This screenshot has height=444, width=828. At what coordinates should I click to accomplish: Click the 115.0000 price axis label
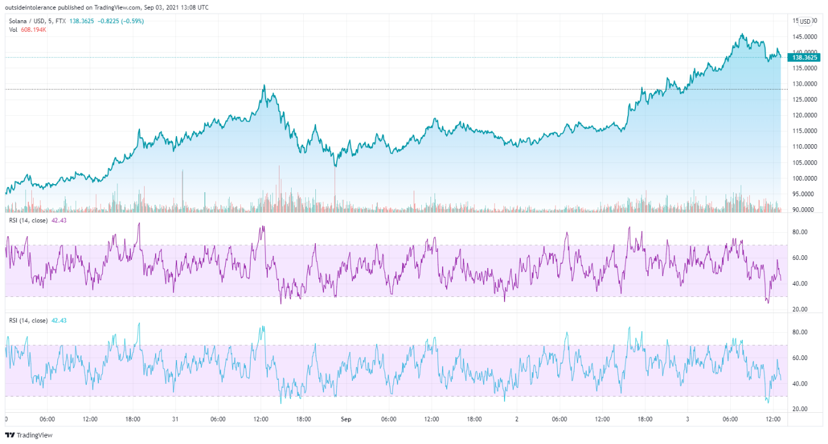(x=805, y=131)
